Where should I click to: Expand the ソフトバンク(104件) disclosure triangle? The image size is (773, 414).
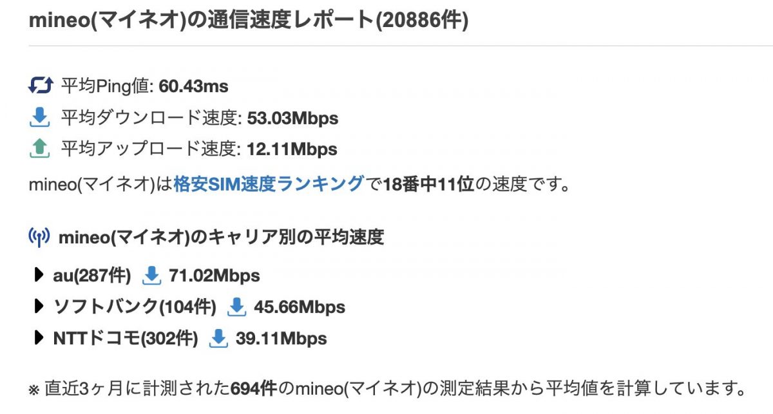[39, 307]
